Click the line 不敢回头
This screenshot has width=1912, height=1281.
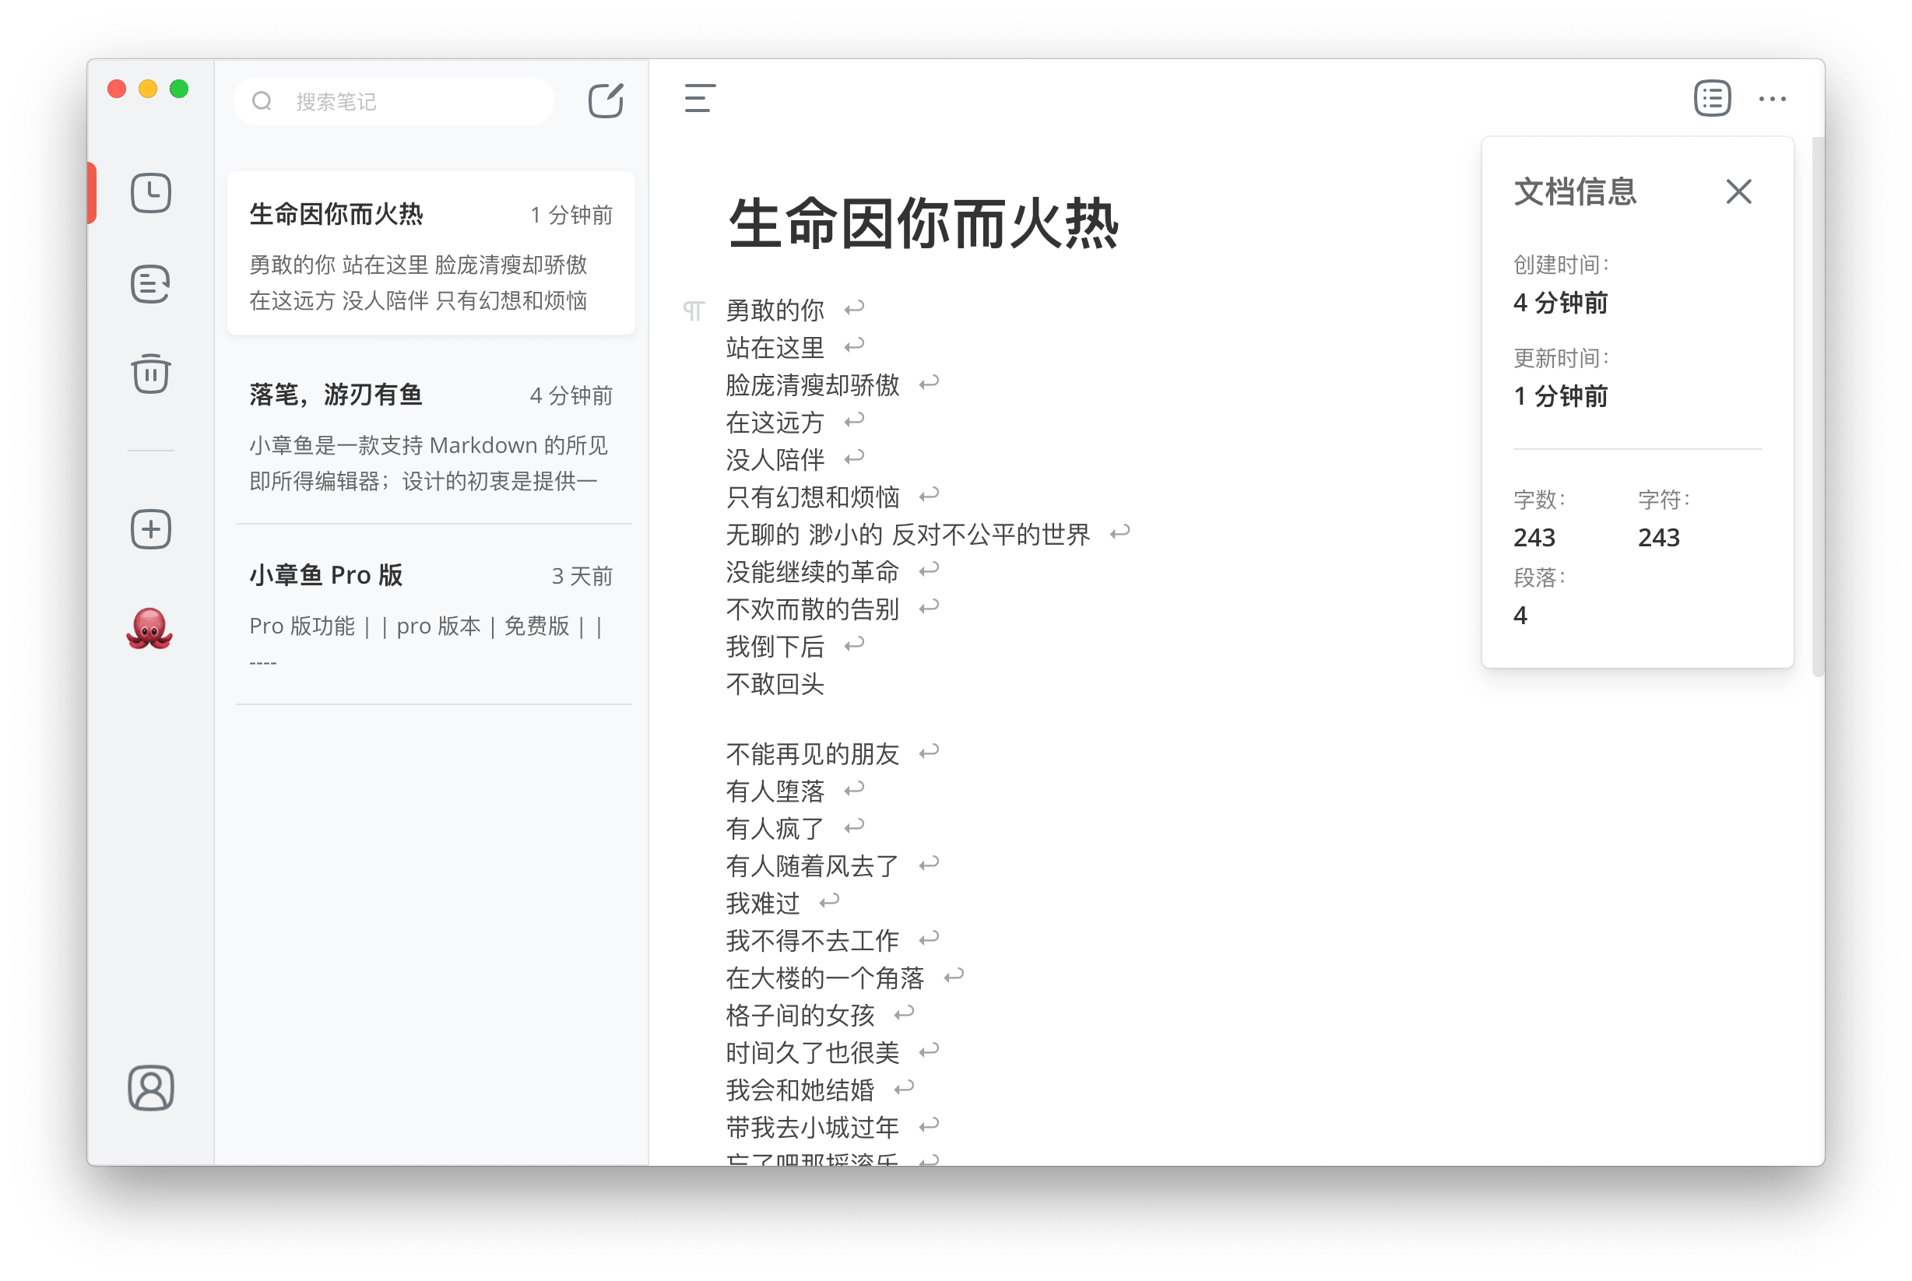click(x=775, y=684)
